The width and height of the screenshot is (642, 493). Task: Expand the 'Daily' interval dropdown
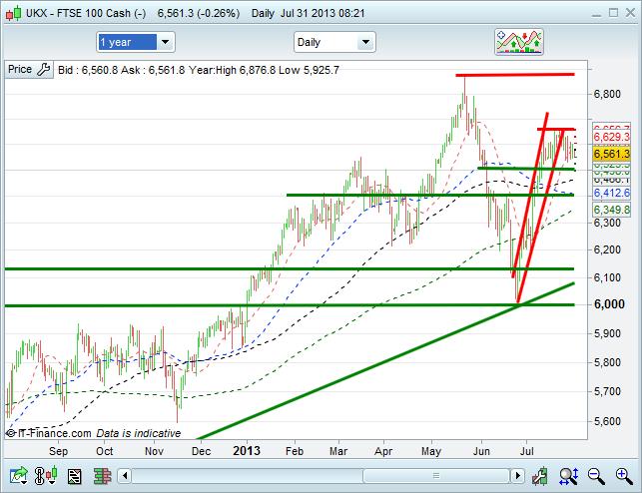tap(334, 42)
